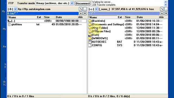Click left status bar 0 / 1 files
Image resolution: width=174 pixels, height=98 pixels.
coord(21,96)
